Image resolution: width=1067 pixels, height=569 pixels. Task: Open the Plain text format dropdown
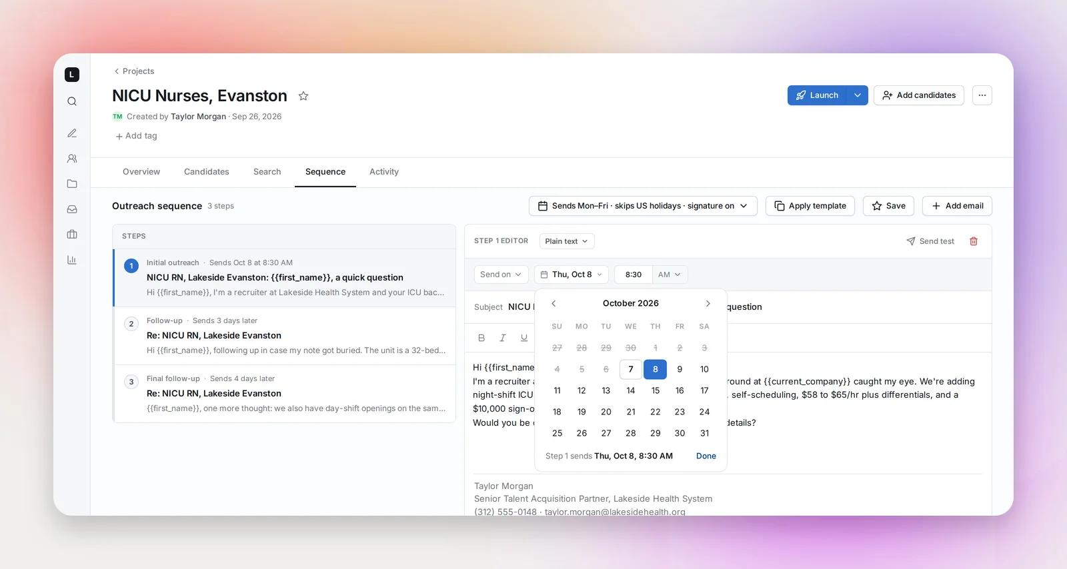click(x=567, y=241)
